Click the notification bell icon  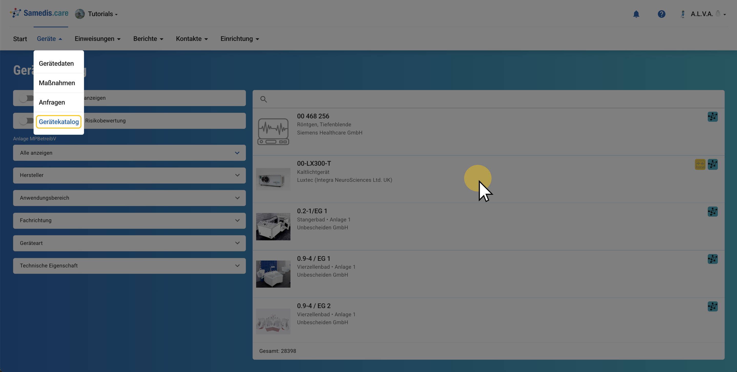tap(636, 14)
